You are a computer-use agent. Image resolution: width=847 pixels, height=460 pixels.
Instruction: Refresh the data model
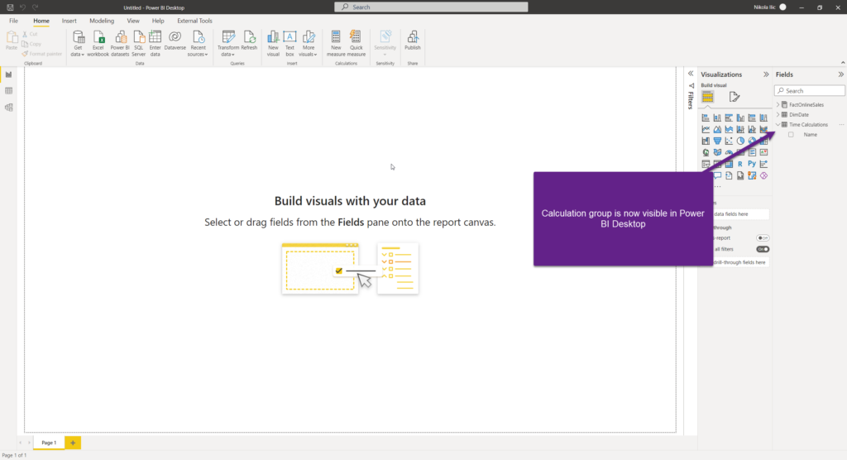point(249,41)
